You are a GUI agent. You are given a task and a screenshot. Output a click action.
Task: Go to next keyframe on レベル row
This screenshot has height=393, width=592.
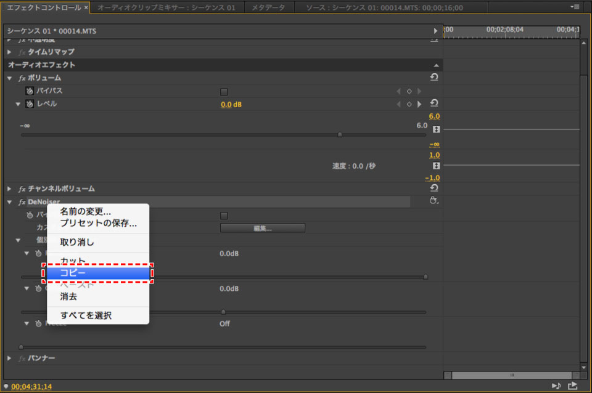(419, 104)
